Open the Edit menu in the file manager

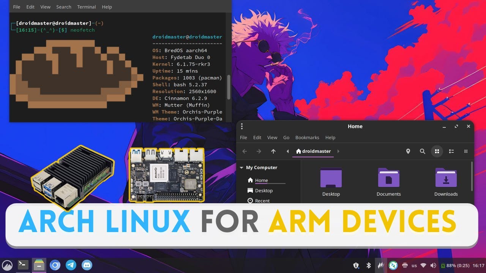(257, 138)
